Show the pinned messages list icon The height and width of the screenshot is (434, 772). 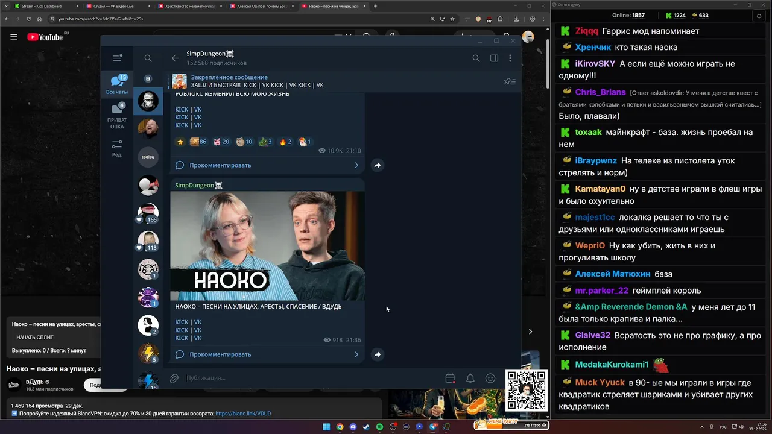[x=510, y=81]
